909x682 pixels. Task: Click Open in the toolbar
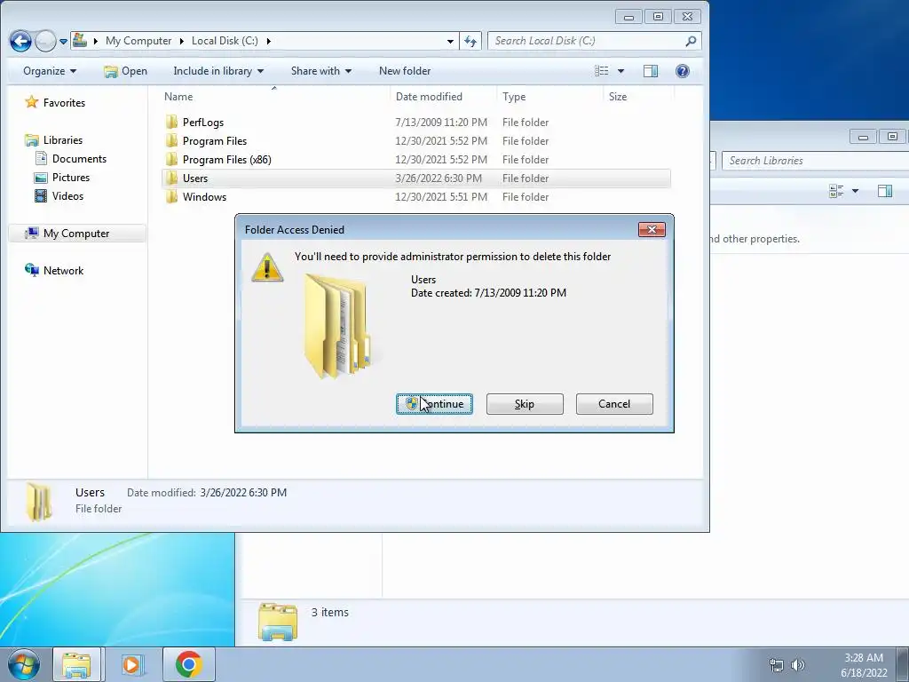pos(125,71)
